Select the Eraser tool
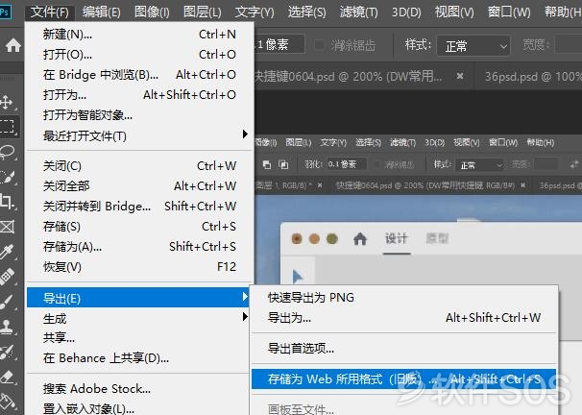This screenshot has height=415, width=582. pyautogui.click(x=8, y=378)
